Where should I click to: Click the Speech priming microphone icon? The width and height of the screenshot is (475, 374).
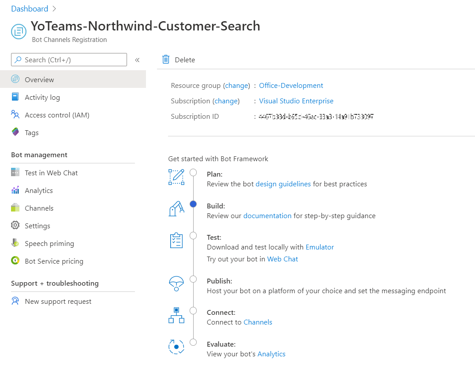tap(15, 243)
